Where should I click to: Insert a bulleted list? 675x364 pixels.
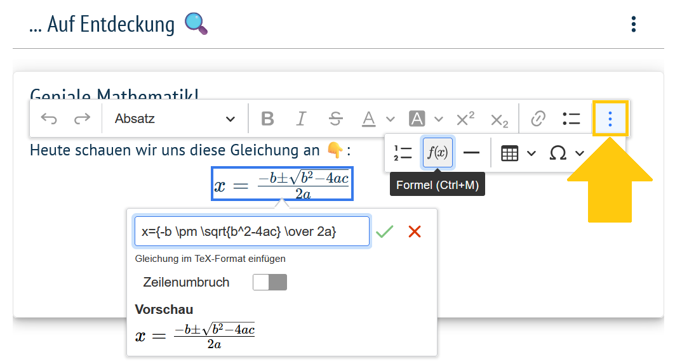571,119
